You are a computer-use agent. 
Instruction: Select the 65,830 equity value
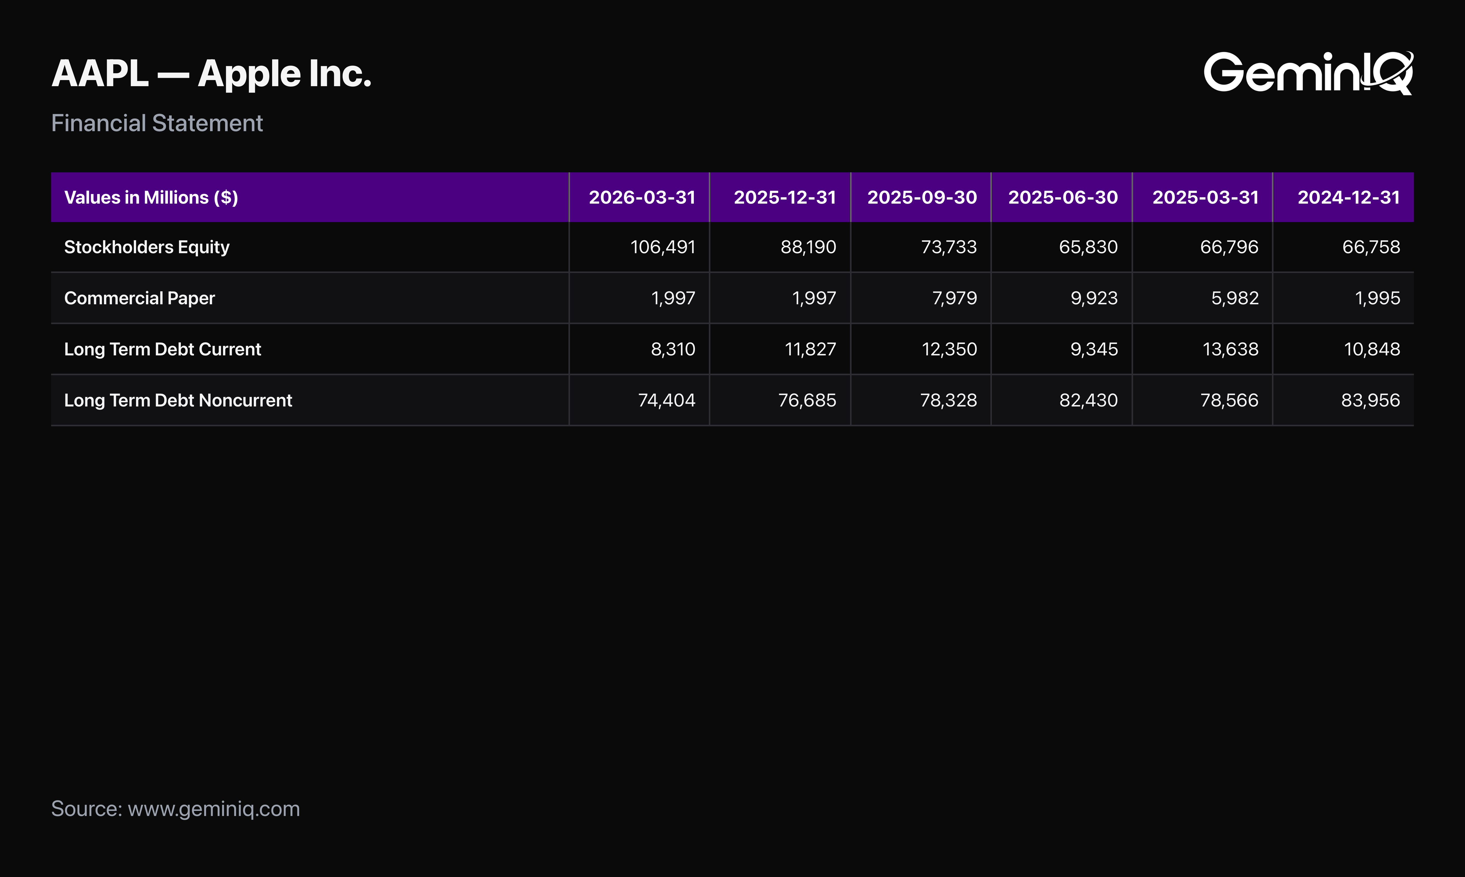click(x=1088, y=247)
